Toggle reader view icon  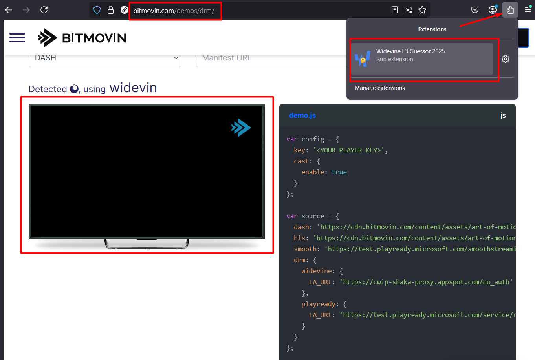pos(395,10)
